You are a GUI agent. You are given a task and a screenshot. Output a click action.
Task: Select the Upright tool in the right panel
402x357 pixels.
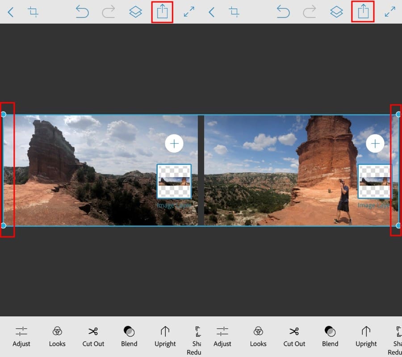point(366,336)
